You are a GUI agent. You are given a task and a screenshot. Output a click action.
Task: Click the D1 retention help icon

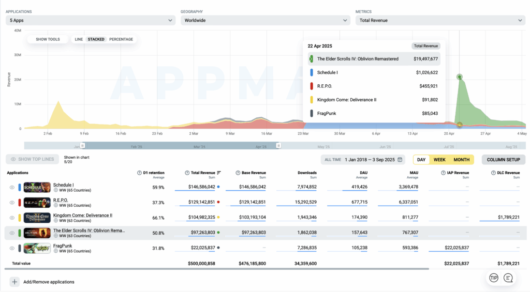coord(139,173)
